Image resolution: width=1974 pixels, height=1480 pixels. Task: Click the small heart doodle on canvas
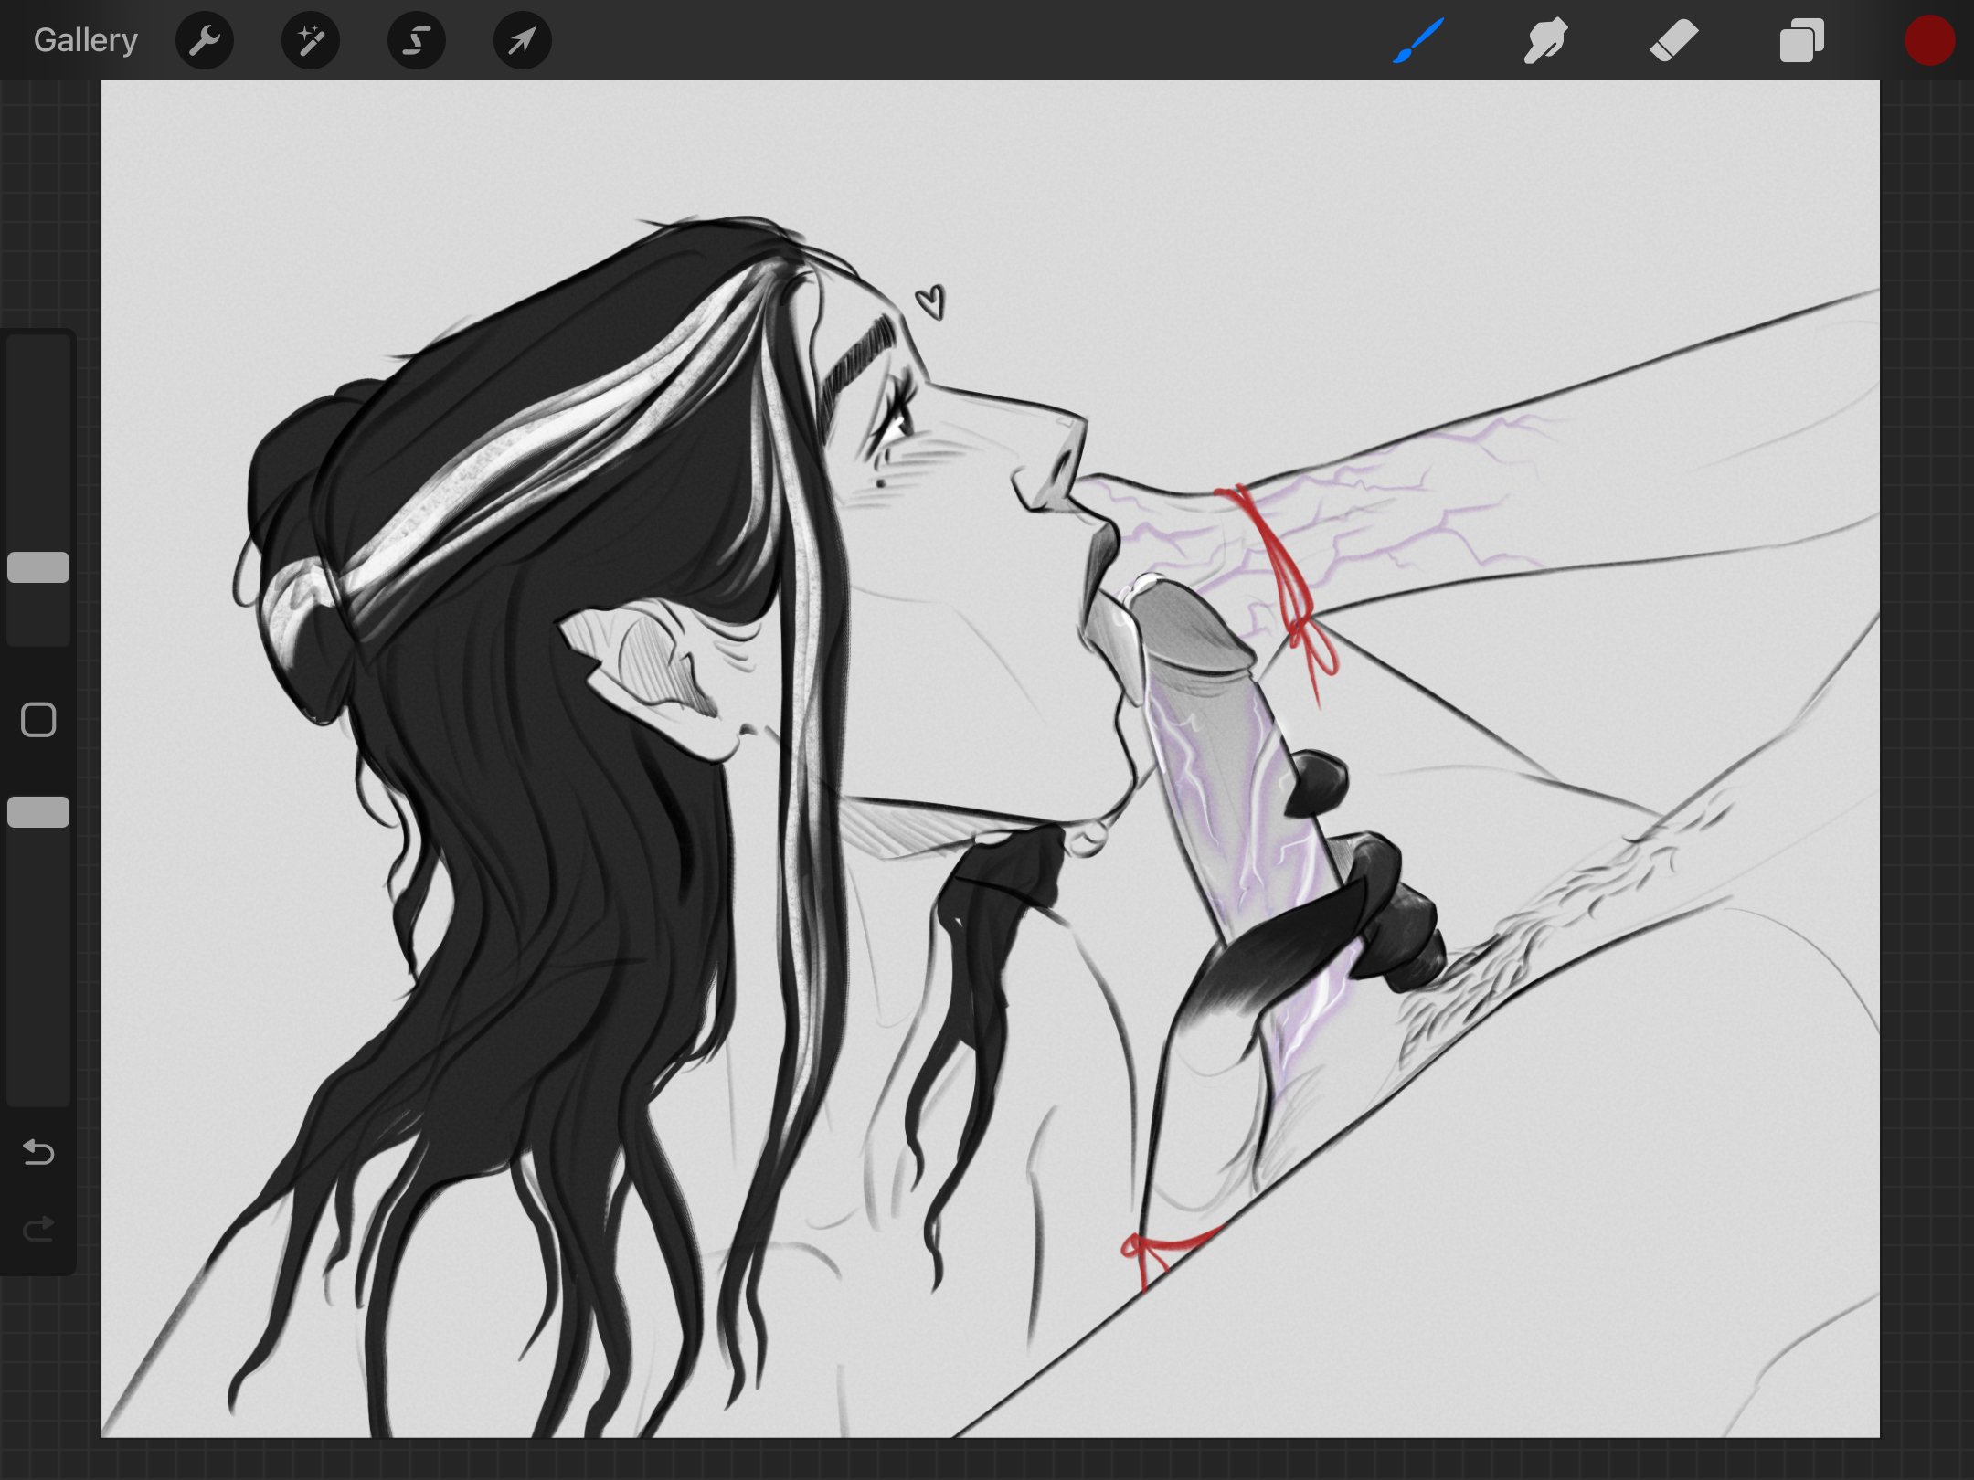tap(930, 301)
